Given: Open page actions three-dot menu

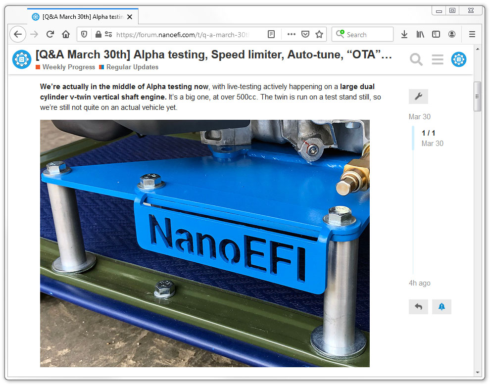Looking at the screenshot, I should [x=291, y=34].
